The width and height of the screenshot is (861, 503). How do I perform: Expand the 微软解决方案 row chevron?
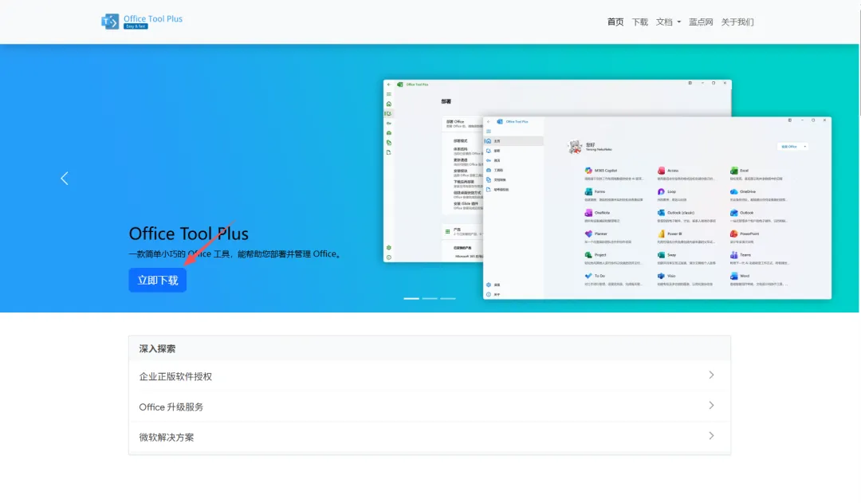point(711,435)
